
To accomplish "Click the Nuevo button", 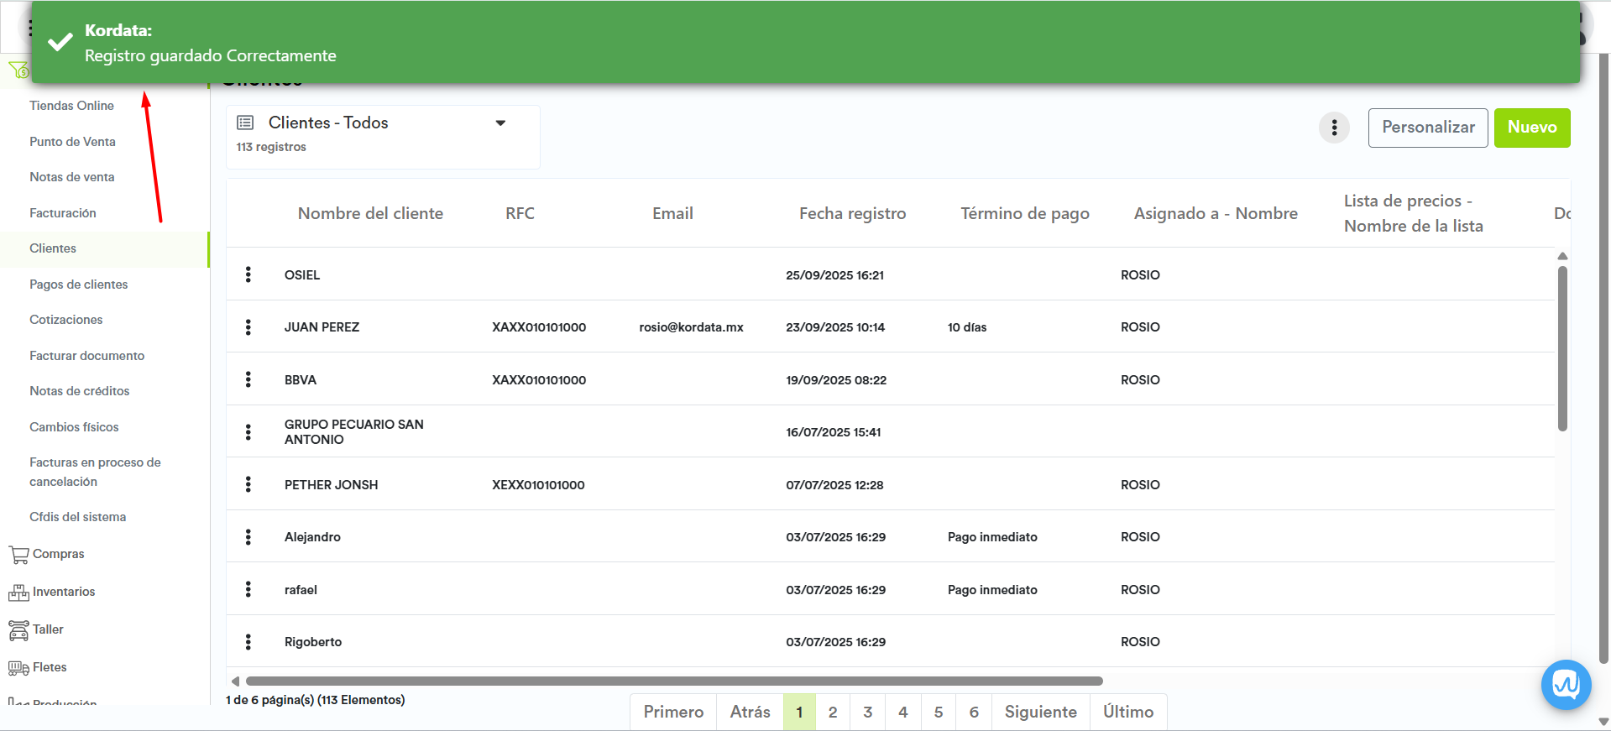I will coord(1531,128).
